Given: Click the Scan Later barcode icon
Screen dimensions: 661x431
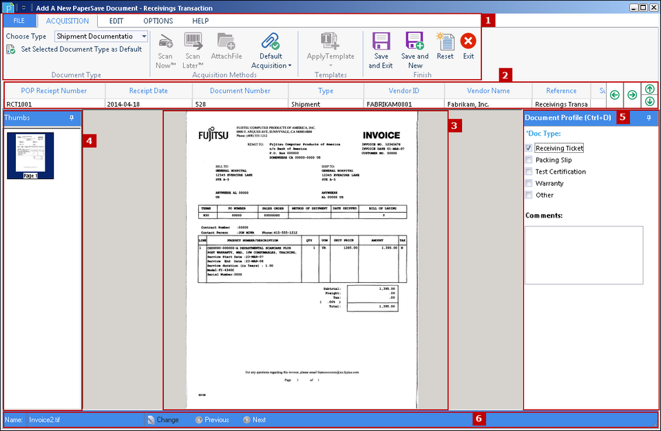Looking at the screenshot, I should (193, 41).
